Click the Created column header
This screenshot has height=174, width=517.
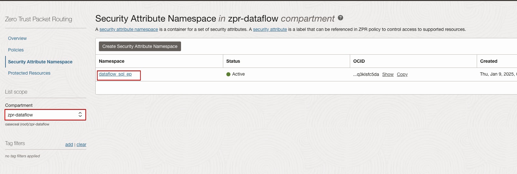point(489,61)
